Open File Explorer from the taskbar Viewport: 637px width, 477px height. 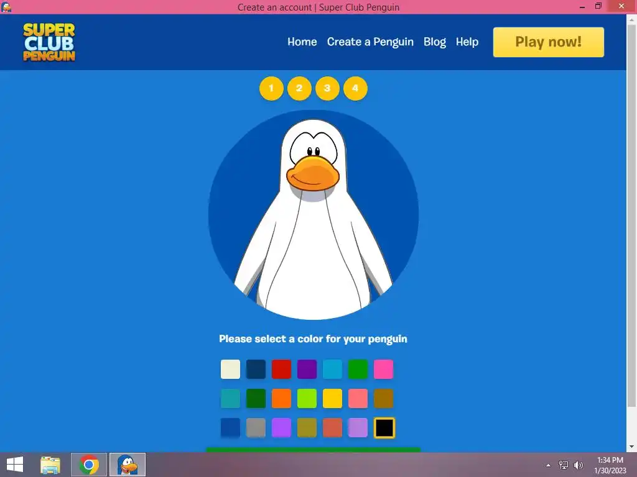pos(50,465)
